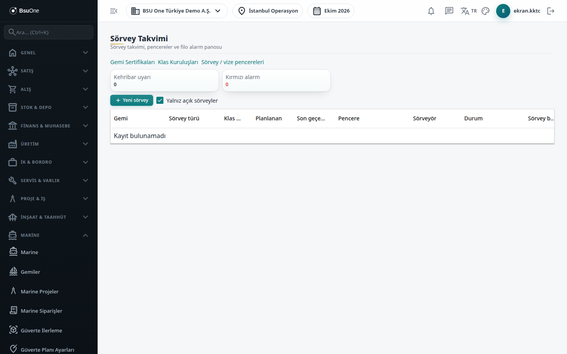Expand the PROJE & İŞ section

(49, 199)
